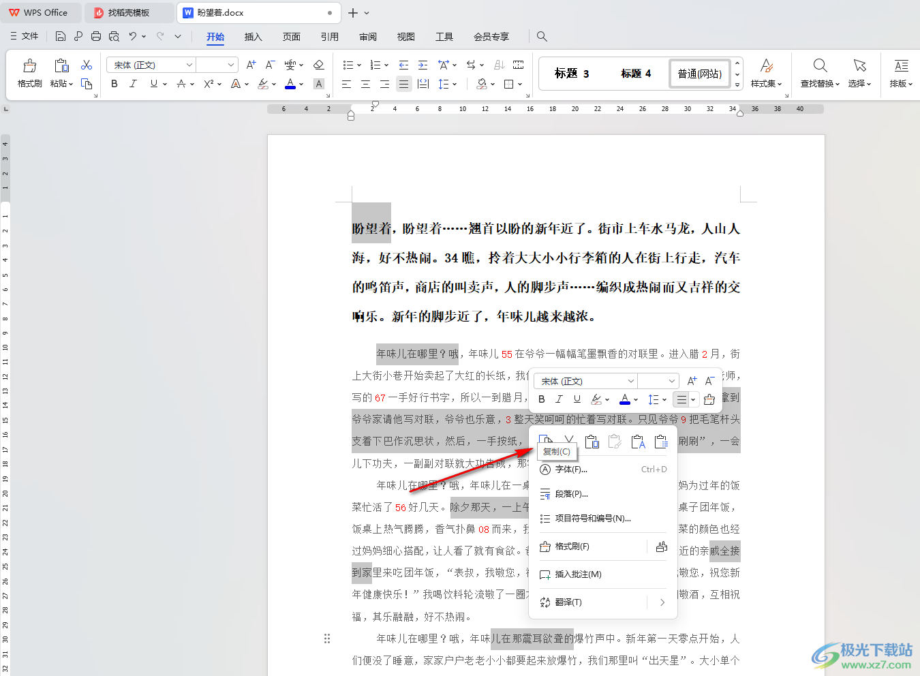The image size is (920, 676).
Task: Click the Format Painter (格式刷) ribbon button
Action: pyautogui.click(x=29, y=73)
